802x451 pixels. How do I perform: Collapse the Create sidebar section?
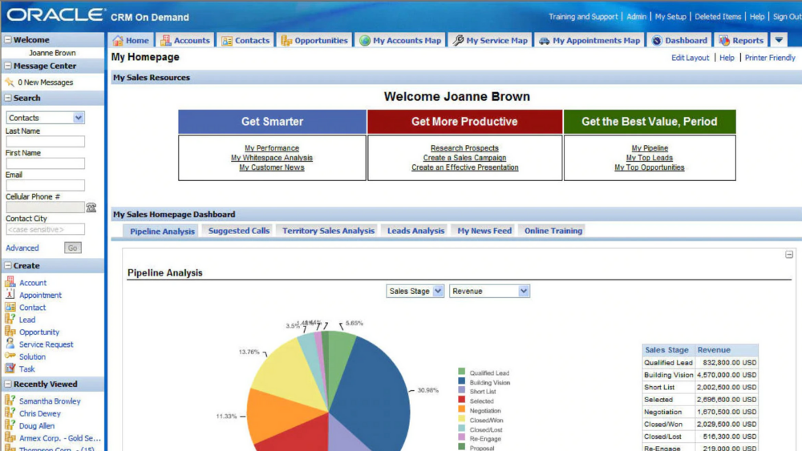tap(8, 266)
